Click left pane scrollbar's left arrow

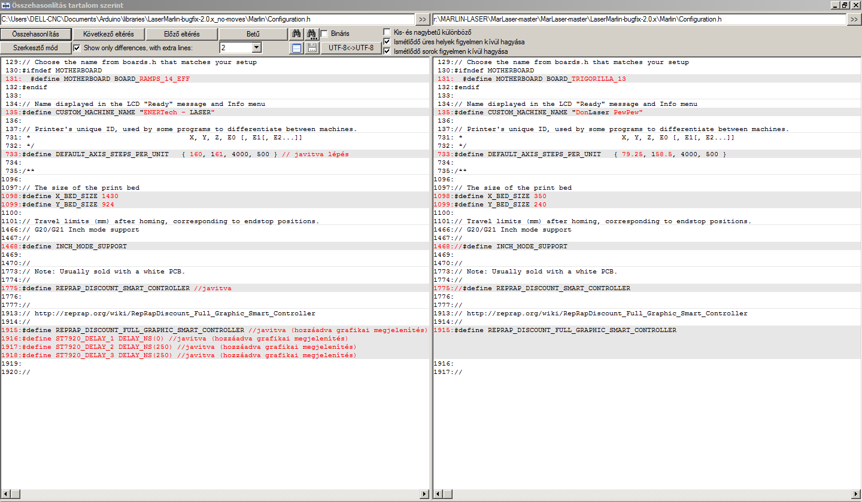[x=5, y=494]
